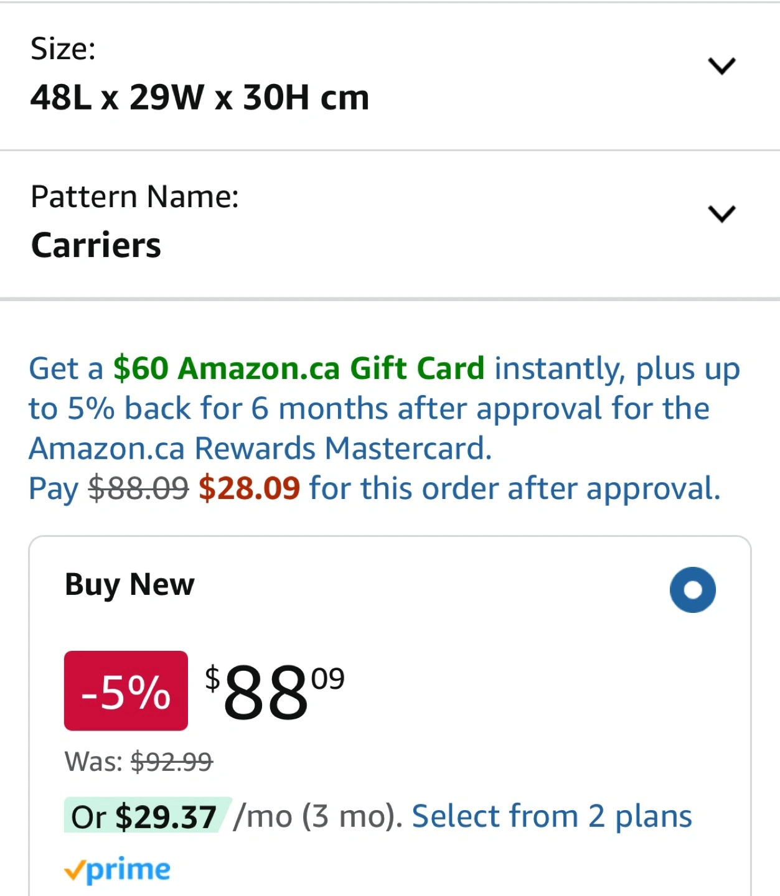Image resolution: width=780 pixels, height=896 pixels.
Task: Tap the Carriers pattern value
Action: click(96, 245)
